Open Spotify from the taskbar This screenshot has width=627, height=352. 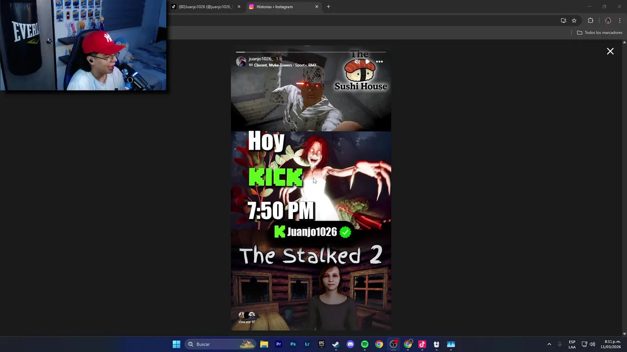click(x=364, y=344)
